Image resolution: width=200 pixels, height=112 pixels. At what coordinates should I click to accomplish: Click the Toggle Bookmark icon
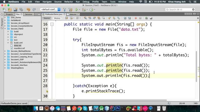[119, 18]
